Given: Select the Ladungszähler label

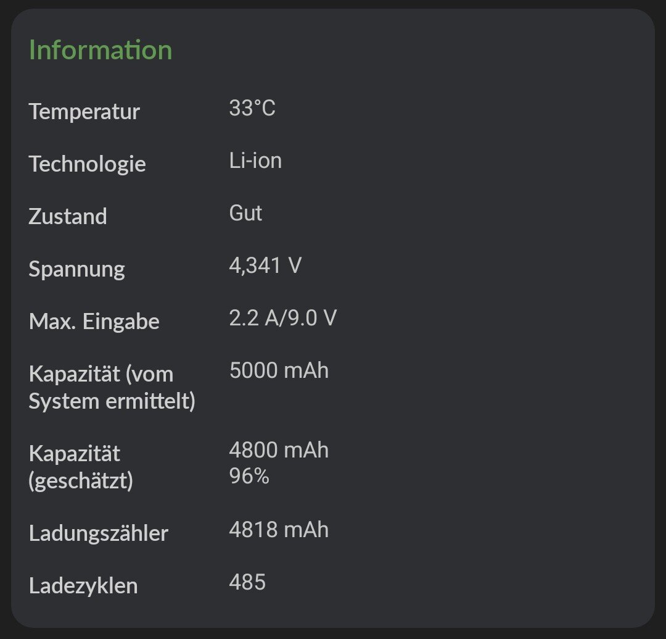Looking at the screenshot, I should tap(98, 533).
